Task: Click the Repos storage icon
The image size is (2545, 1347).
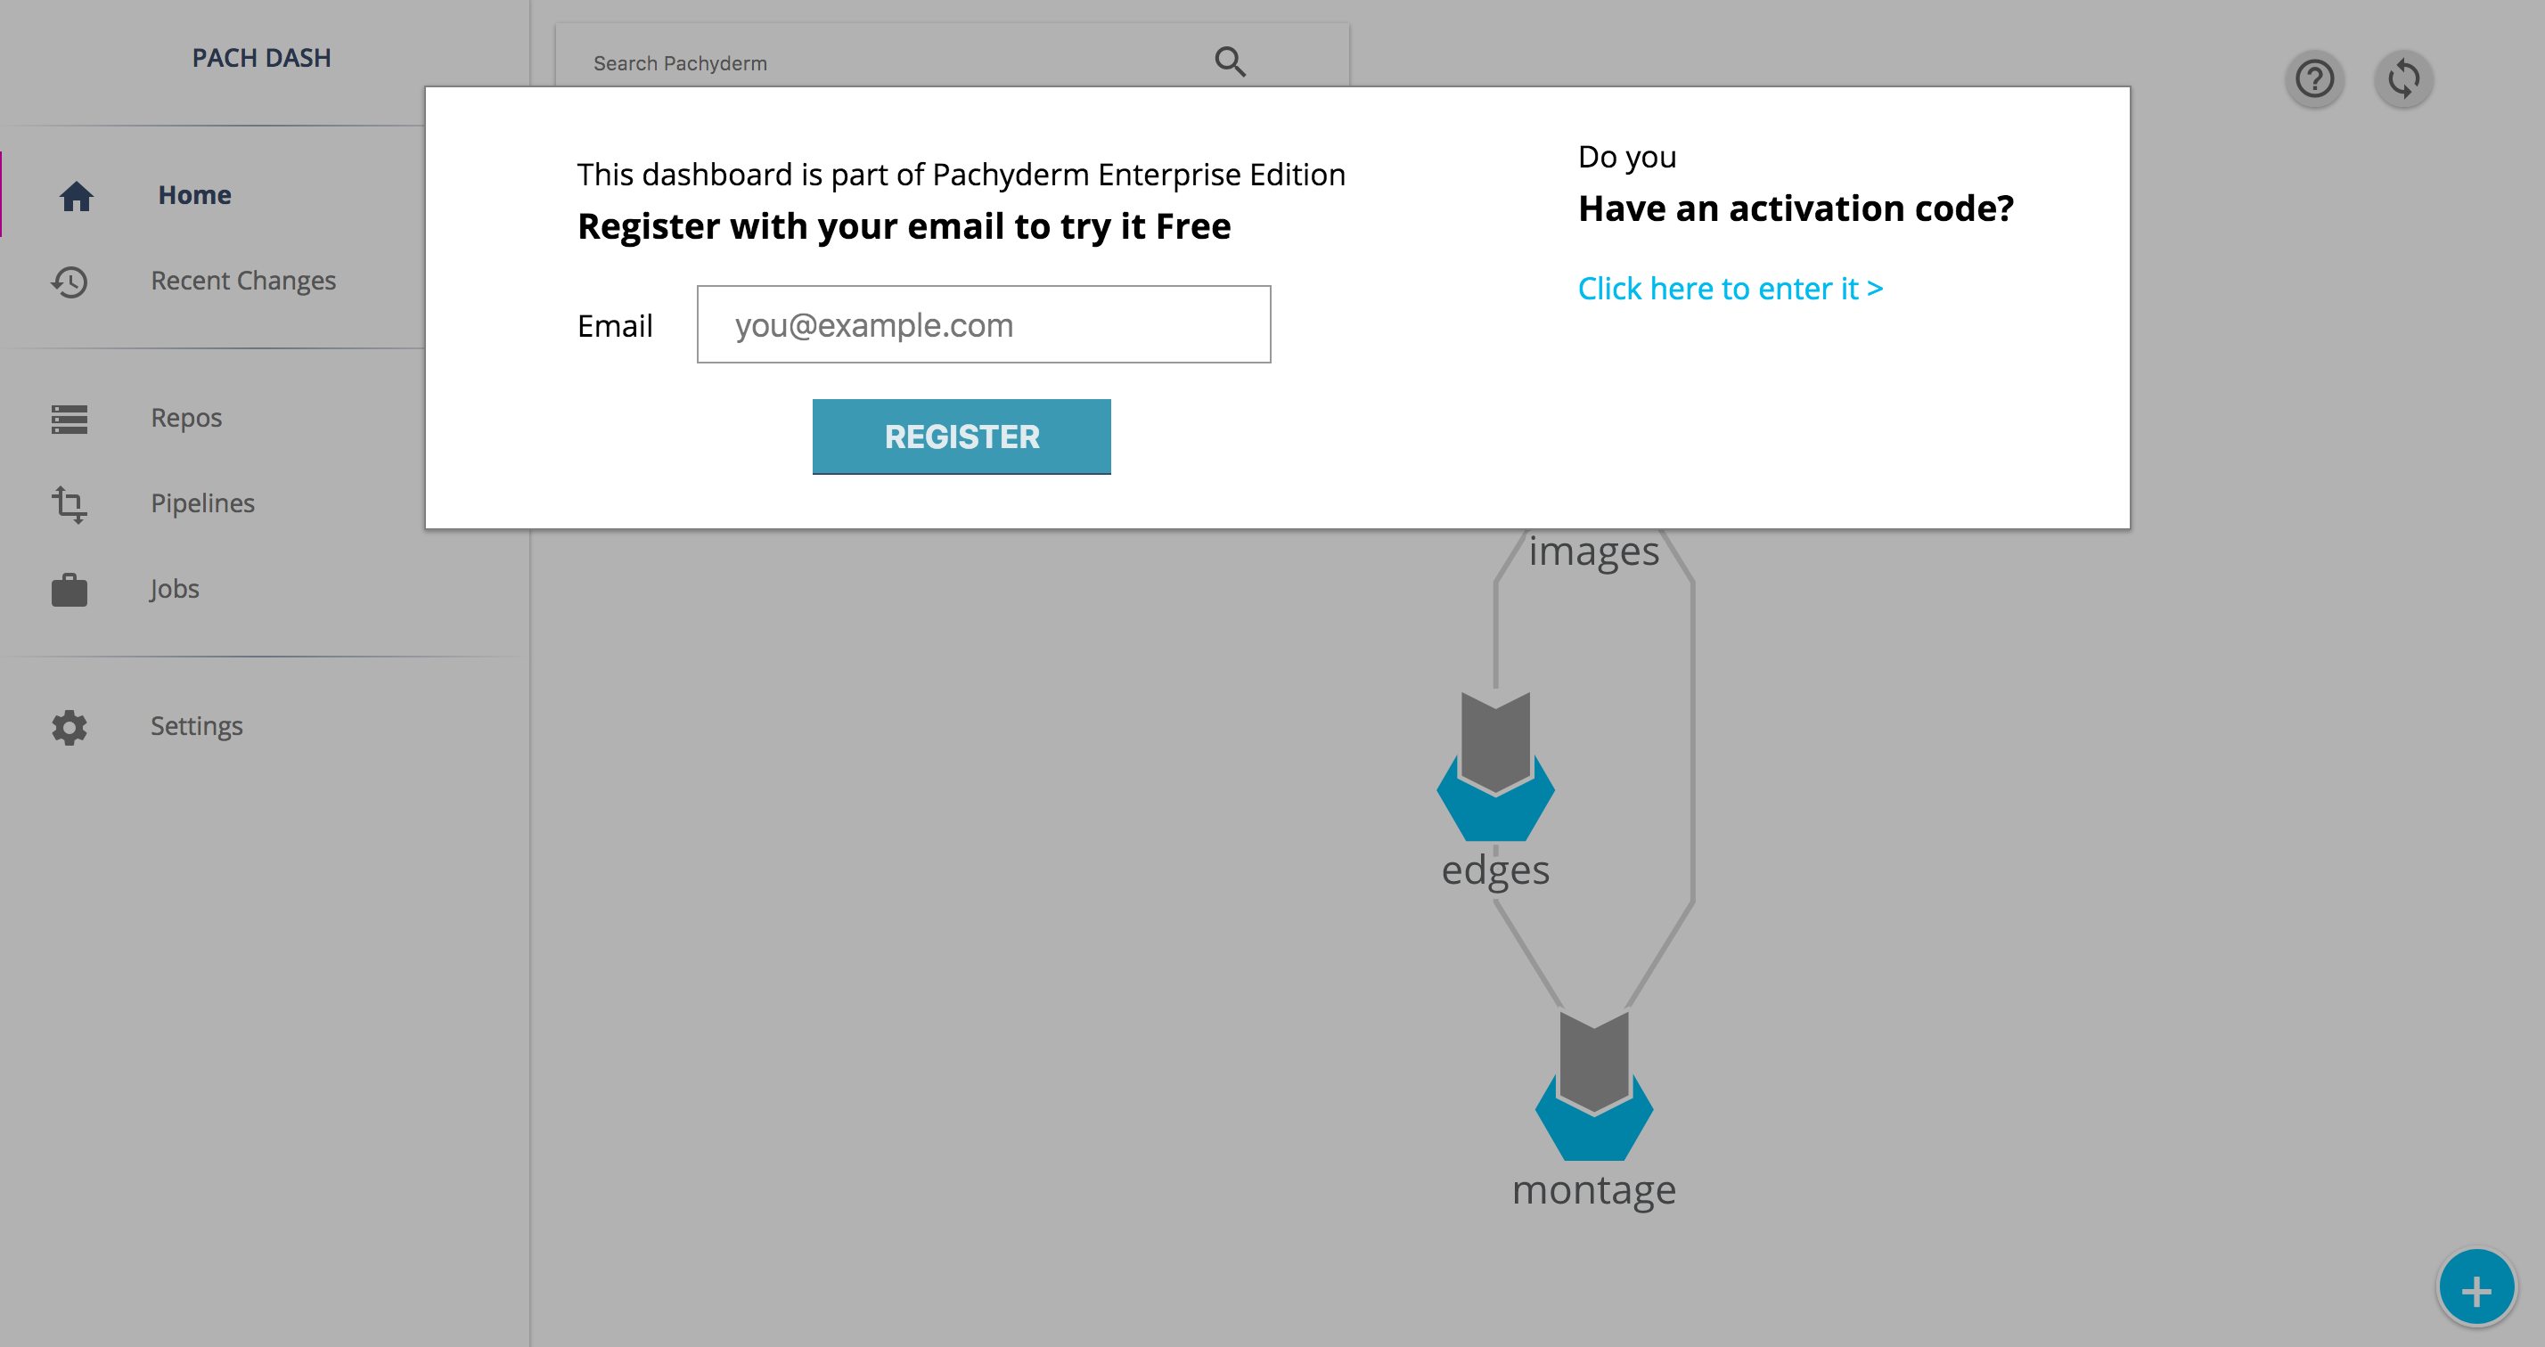Action: (x=70, y=419)
